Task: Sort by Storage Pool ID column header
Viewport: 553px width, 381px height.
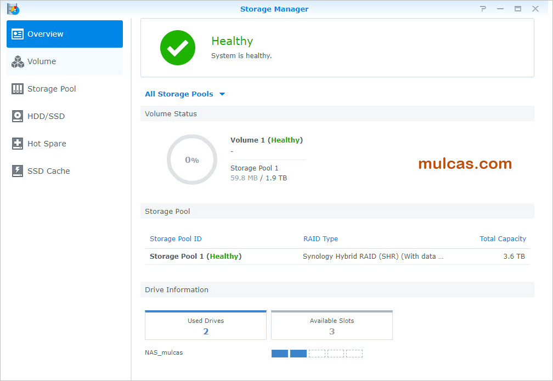Action: point(176,239)
